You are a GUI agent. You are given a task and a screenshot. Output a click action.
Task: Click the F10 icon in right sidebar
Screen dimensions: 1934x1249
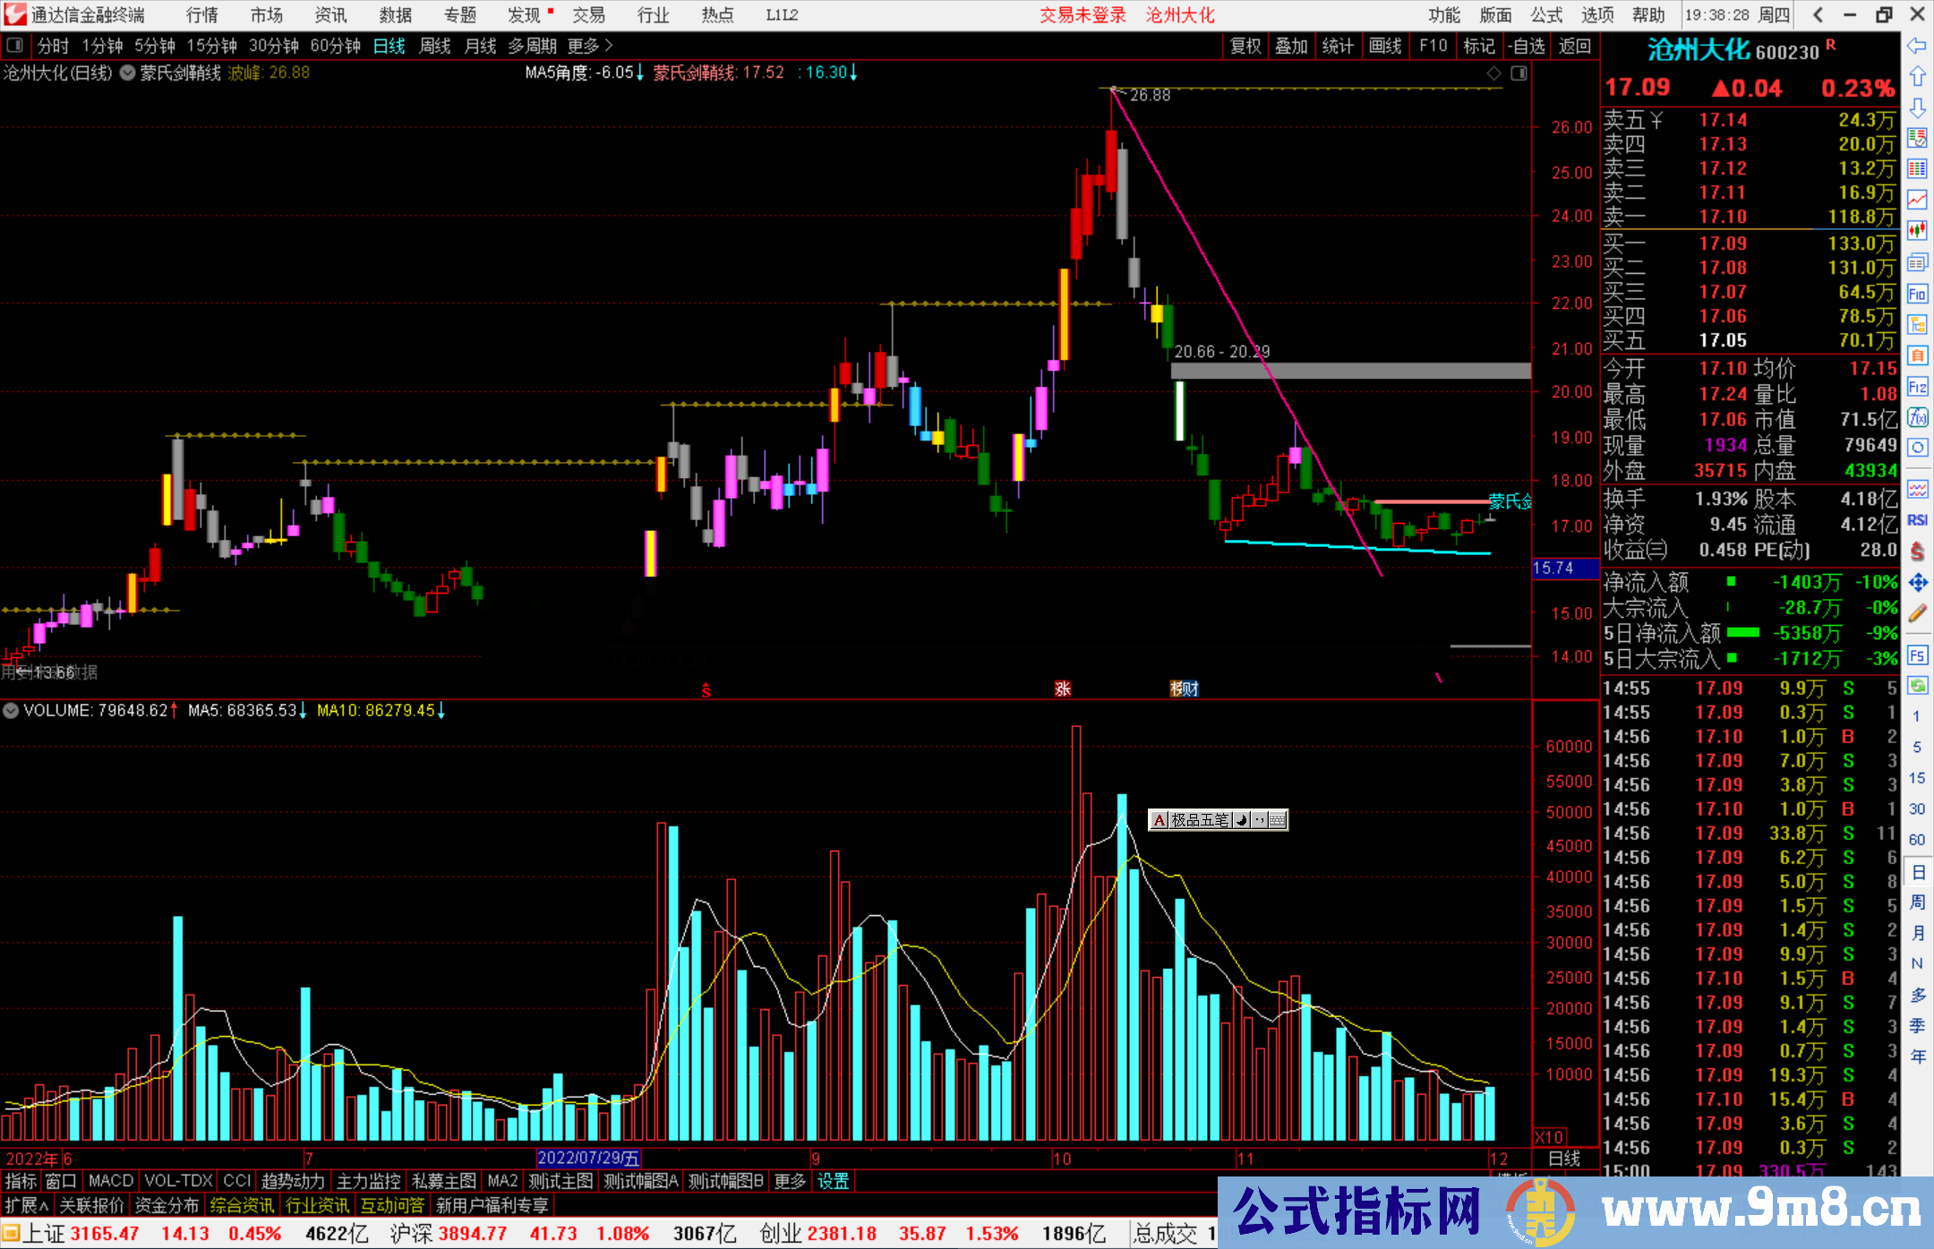[x=1917, y=294]
